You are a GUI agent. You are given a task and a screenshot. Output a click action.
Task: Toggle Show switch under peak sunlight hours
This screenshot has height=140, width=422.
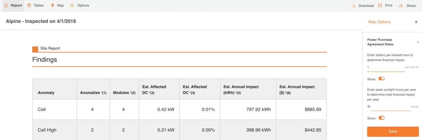381,118
